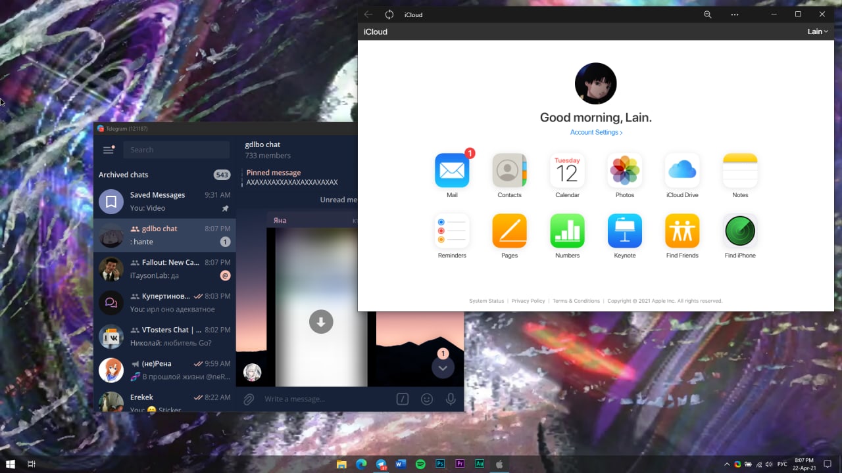Open the Mail app in iCloud

tap(452, 171)
